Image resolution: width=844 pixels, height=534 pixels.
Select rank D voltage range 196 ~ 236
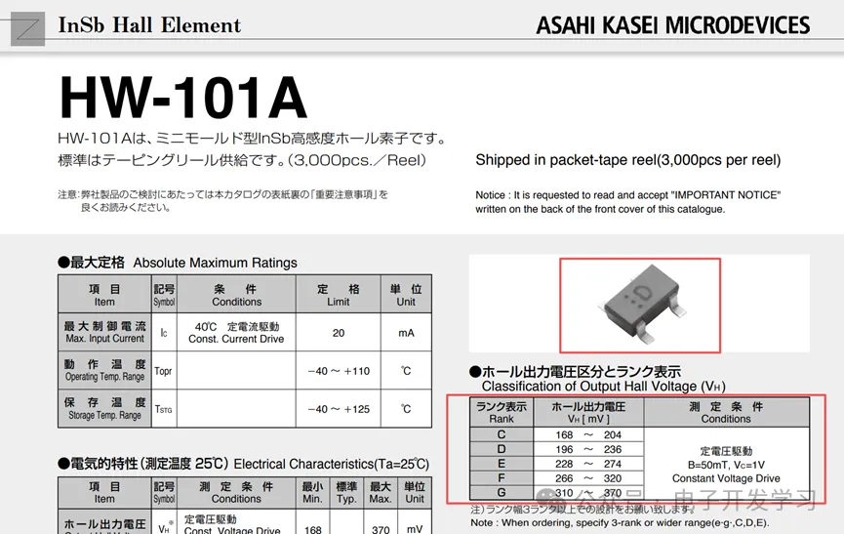pyautogui.click(x=586, y=449)
